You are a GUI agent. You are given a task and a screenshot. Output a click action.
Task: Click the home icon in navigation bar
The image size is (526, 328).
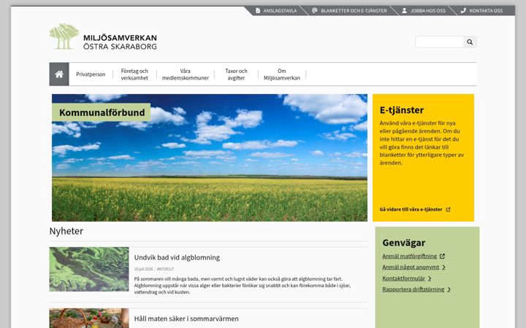point(59,74)
